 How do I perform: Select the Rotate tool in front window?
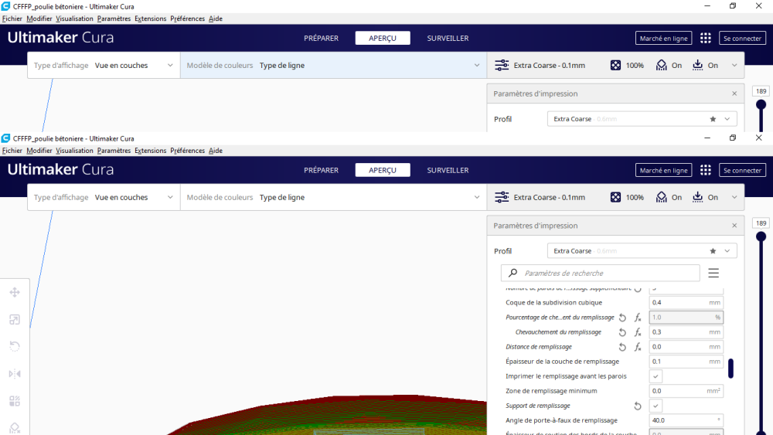click(15, 347)
